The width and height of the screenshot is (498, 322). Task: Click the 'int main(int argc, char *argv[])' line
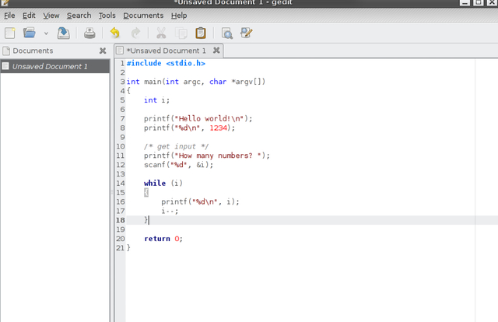[195, 82]
